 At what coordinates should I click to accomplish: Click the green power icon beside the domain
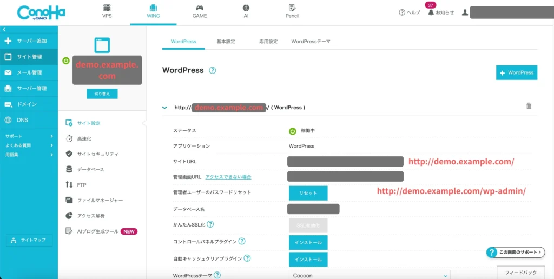[x=65, y=61]
